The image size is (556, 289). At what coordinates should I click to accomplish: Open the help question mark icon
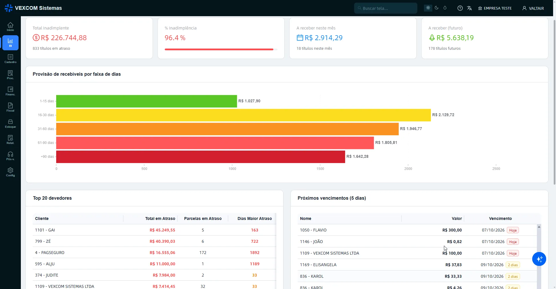pyautogui.click(x=460, y=8)
